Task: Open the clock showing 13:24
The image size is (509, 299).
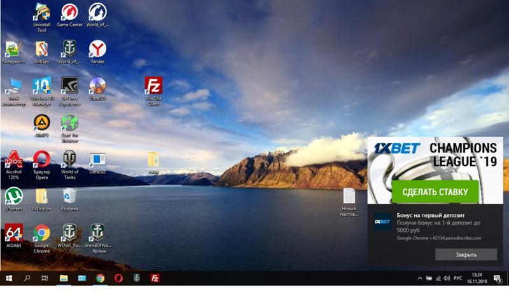Action: [x=477, y=278]
